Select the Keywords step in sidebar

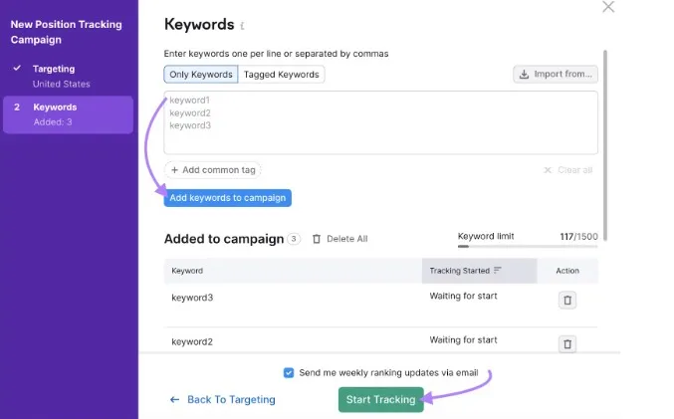point(68,114)
